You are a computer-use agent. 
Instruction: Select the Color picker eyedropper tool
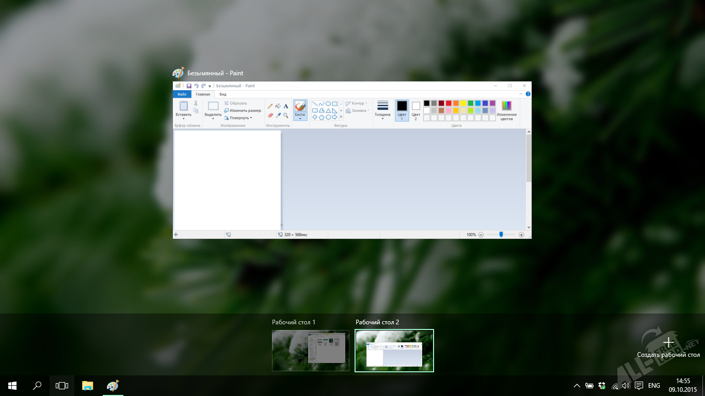pyautogui.click(x=278, y=115)
